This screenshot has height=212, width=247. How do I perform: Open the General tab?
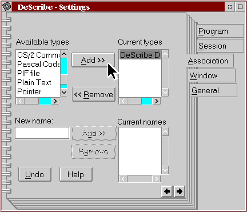(213, 90)
